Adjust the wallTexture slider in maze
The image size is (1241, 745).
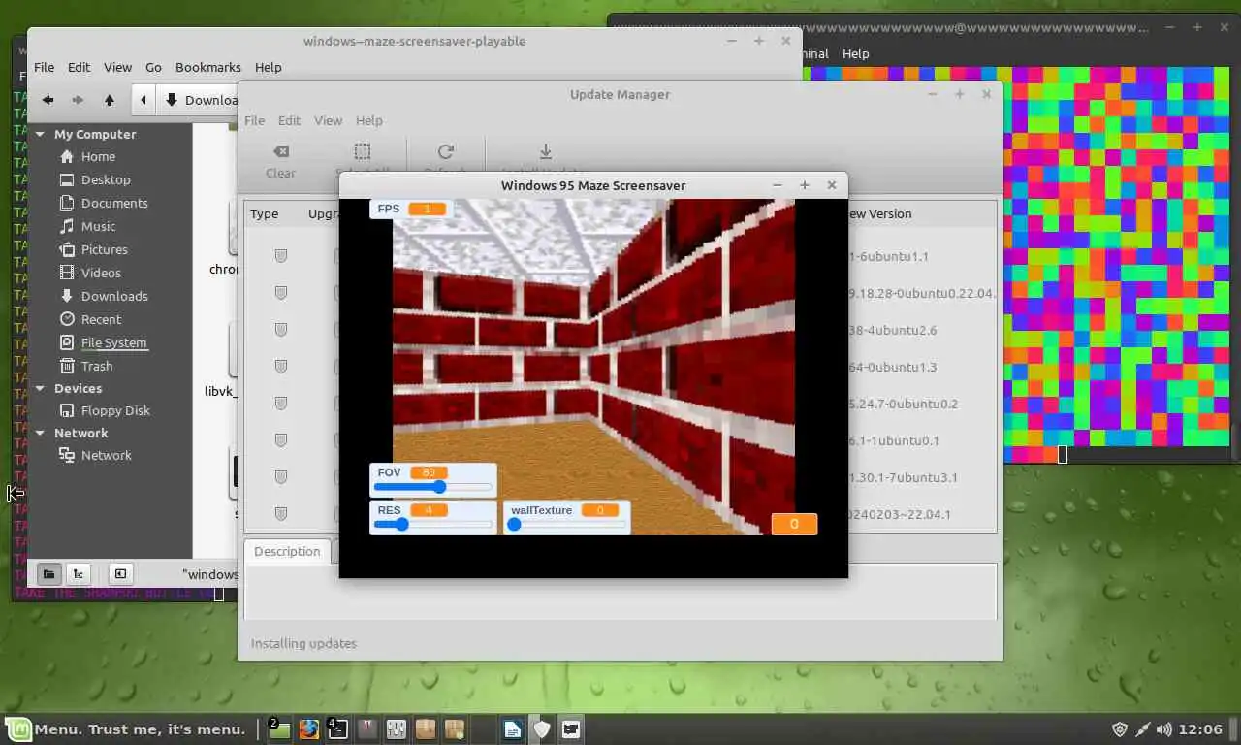point(566,524)
